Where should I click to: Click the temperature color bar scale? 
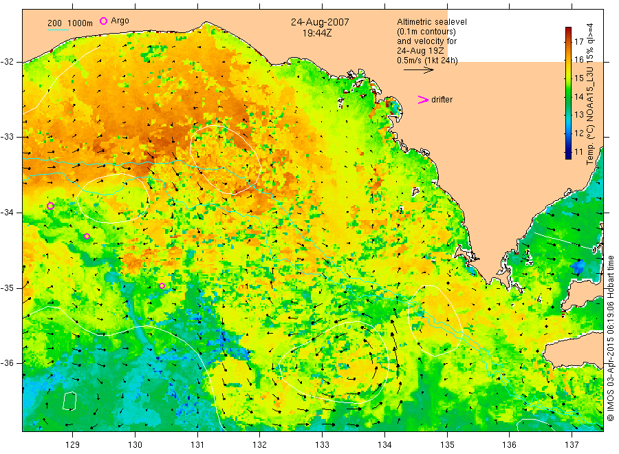[x=568, y=93]
